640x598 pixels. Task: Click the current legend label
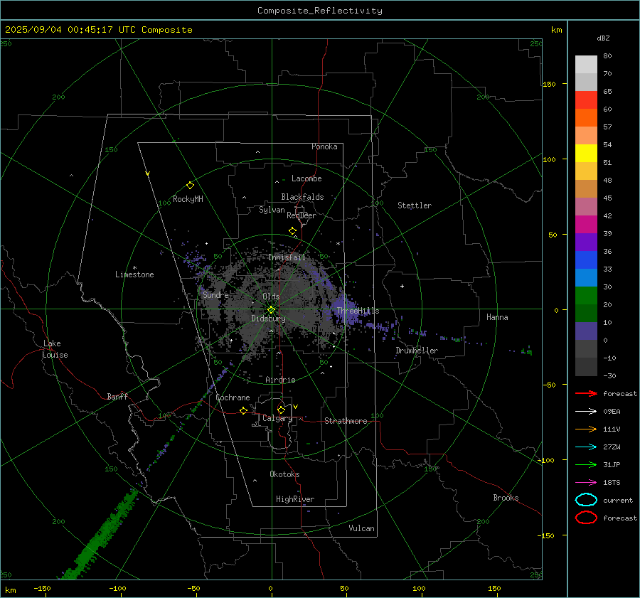(x=618, y=500)
